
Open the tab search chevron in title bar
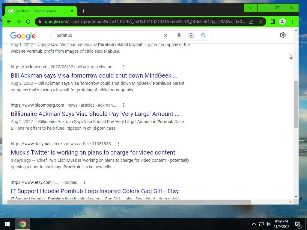point(250,8)
